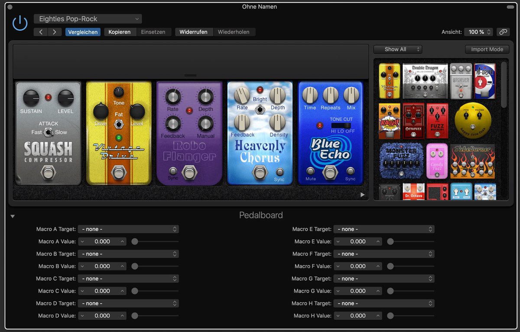Screen dimensions: 520x332
Task: Increase Macro B Value with up arrow
Action: click(123, 266)
